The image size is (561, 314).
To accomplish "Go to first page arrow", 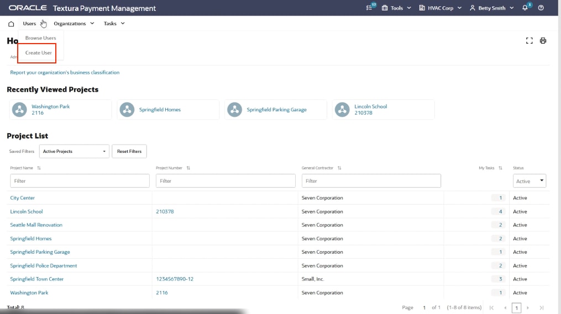I will click(491, 307).
